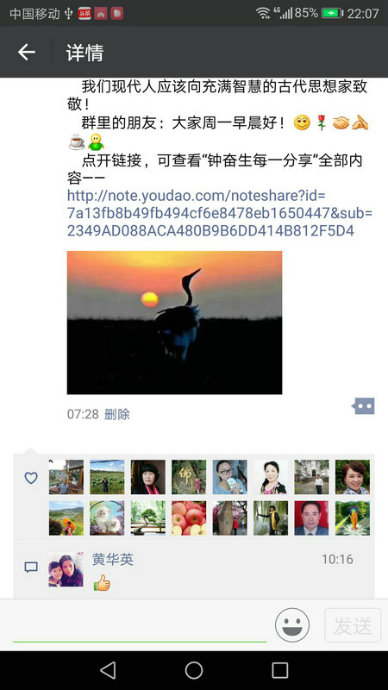The width and height of the screenshot is (388, 690).
Task: Open the white cats liker avatar
Action: pyautogui.click(x=107, y=518)
